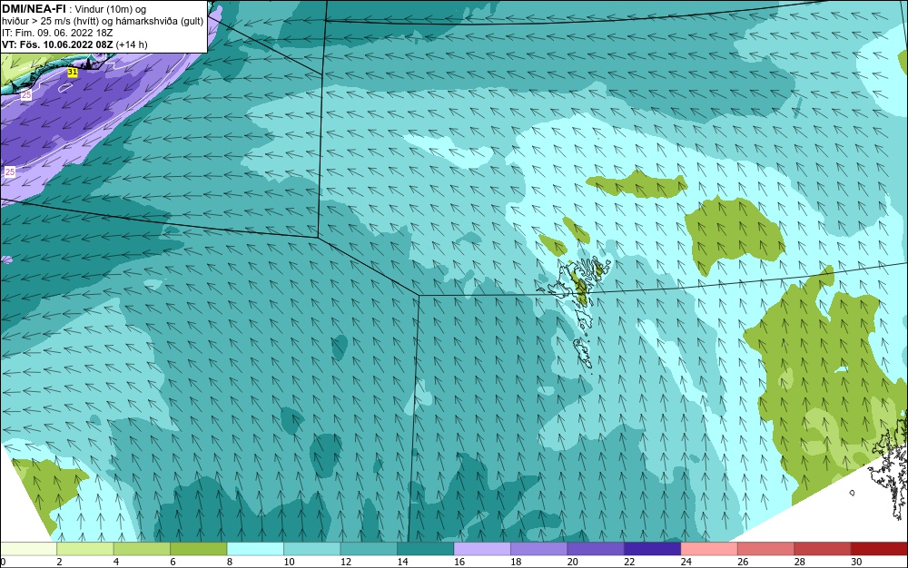The width and height of the screenshot is (908, 568).
Task: Choose the 6–8 m/s olive green legend swatch
Action: coord(199,549)
